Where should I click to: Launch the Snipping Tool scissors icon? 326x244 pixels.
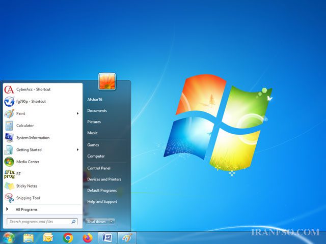pyautogui.click(x=9, y=198)
